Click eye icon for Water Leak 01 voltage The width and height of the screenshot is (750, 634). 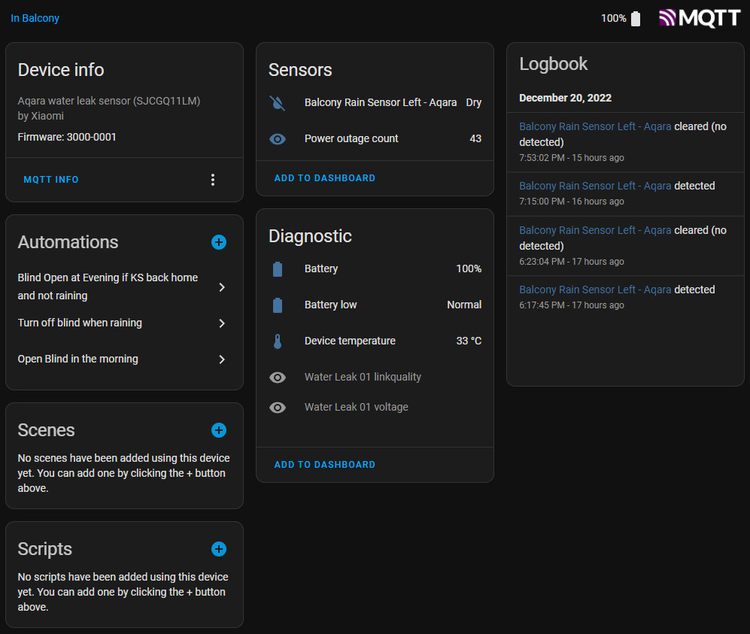click(278, 408)
